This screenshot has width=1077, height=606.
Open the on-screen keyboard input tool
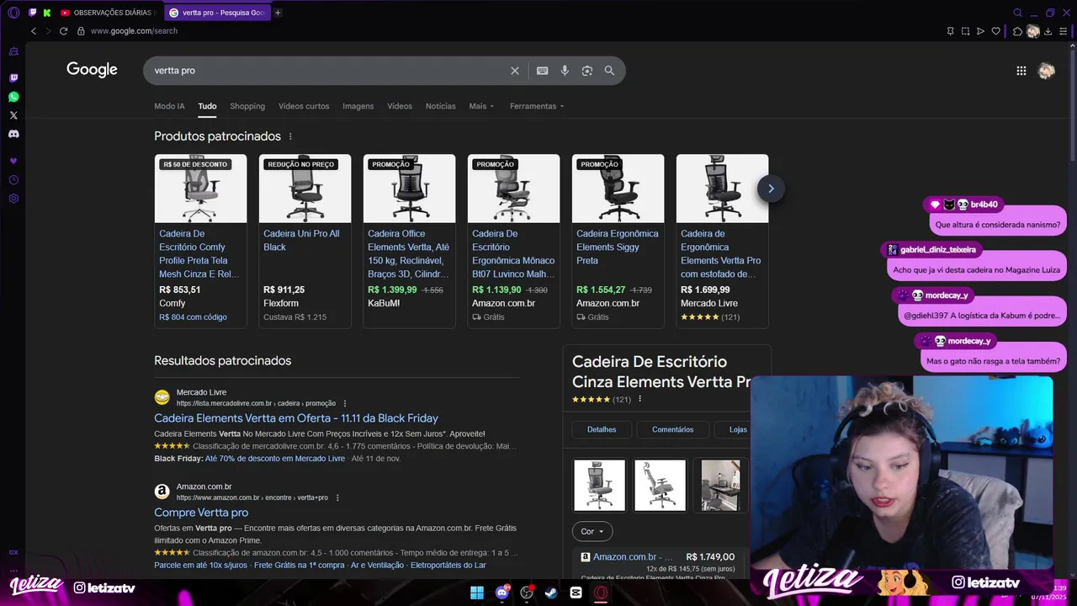(543, 71)
